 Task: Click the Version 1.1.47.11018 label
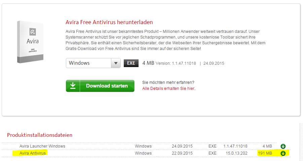176,63
